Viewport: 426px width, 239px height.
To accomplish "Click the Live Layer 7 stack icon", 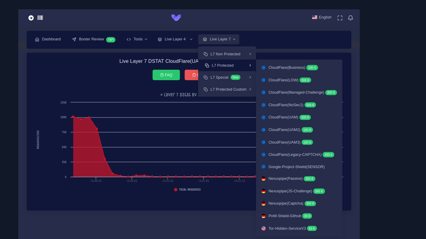I will 205,39.
